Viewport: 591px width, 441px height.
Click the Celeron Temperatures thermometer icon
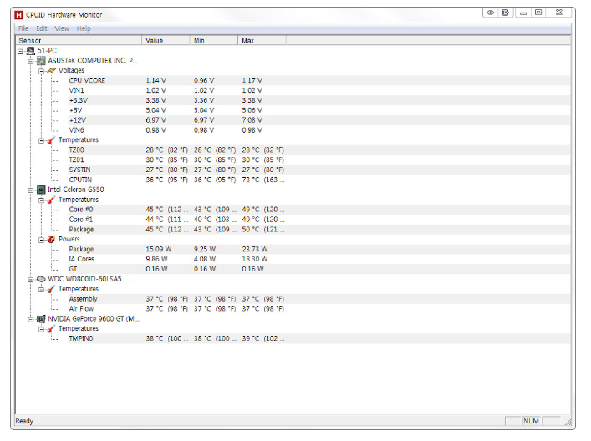51,200
